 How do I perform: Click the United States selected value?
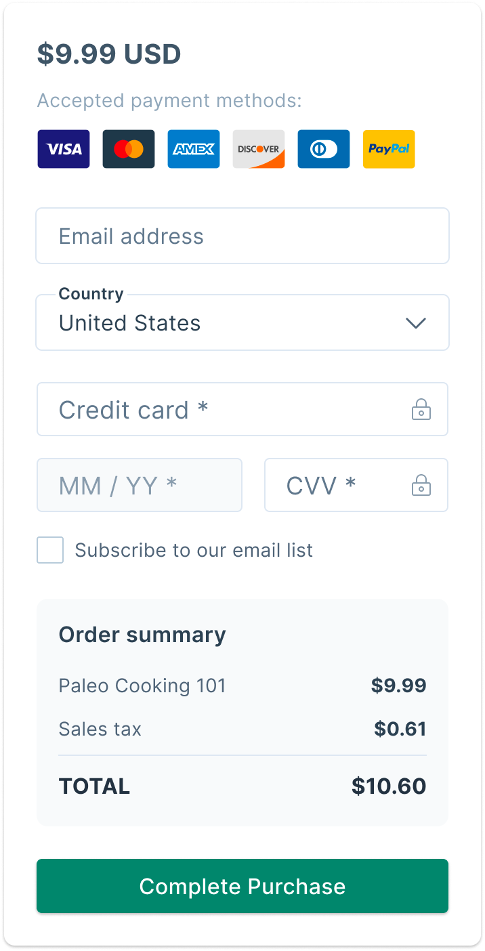pos(129,323)
